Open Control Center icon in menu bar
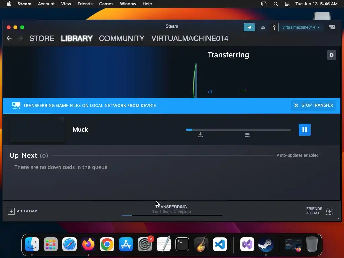 (287, 4)
